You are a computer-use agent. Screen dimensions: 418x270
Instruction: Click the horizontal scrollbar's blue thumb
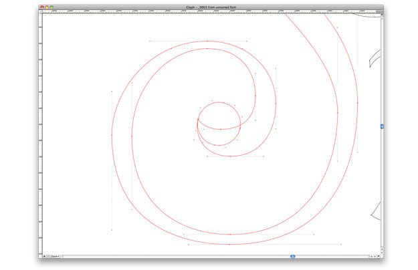click(x=292, y=256)
